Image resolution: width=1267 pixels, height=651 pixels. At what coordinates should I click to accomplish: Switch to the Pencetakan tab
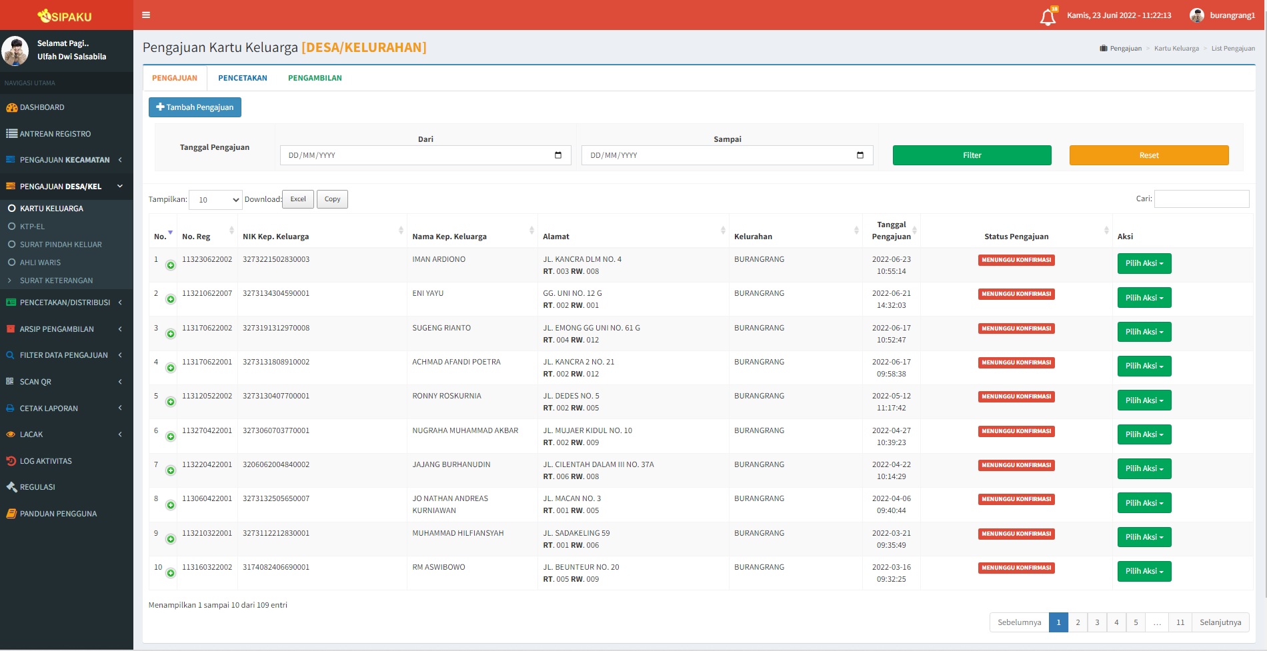pyautogui.click(x=242, y=78)
